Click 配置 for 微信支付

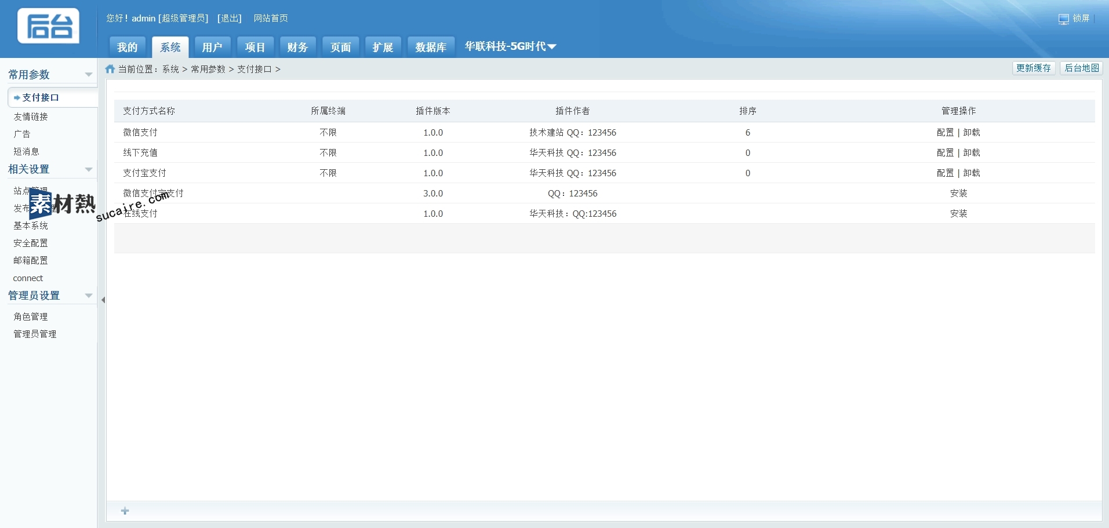point(945,133)
